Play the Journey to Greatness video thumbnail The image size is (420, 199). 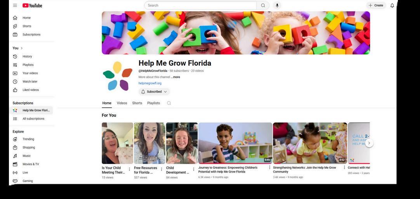pos(235,143)
